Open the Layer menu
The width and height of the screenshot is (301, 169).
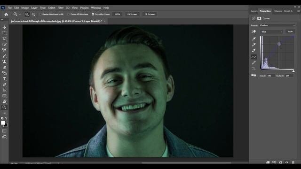click(34, 8)
